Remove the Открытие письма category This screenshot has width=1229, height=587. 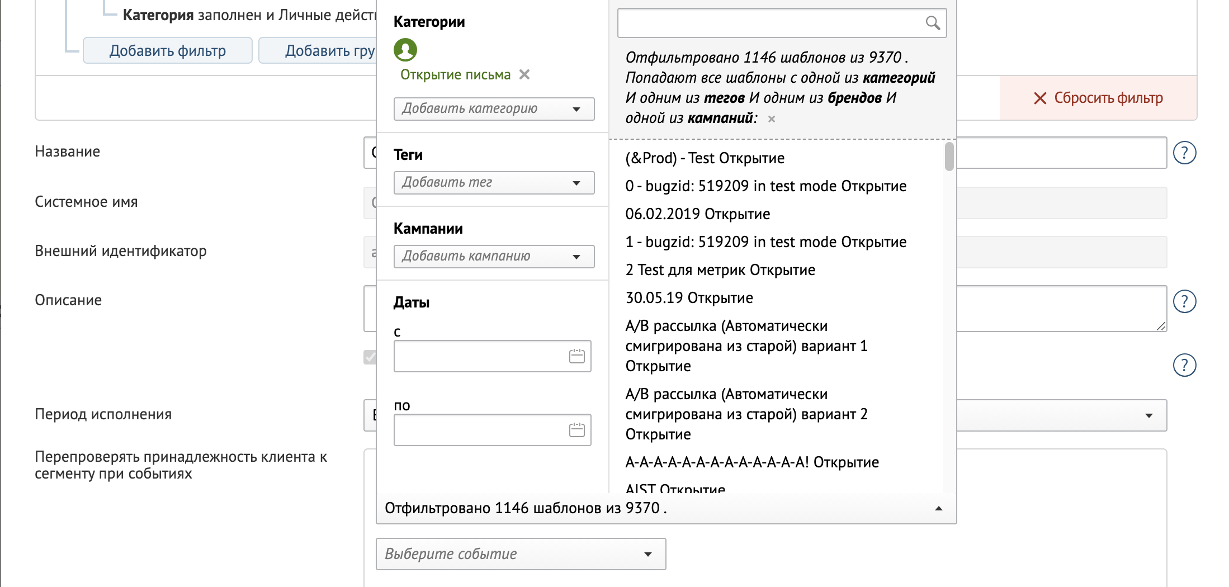click(524, 74)
